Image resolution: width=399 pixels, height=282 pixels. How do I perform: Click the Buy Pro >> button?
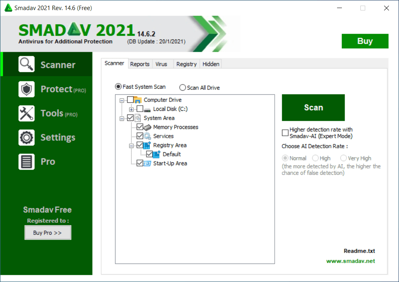pos(48,232)
